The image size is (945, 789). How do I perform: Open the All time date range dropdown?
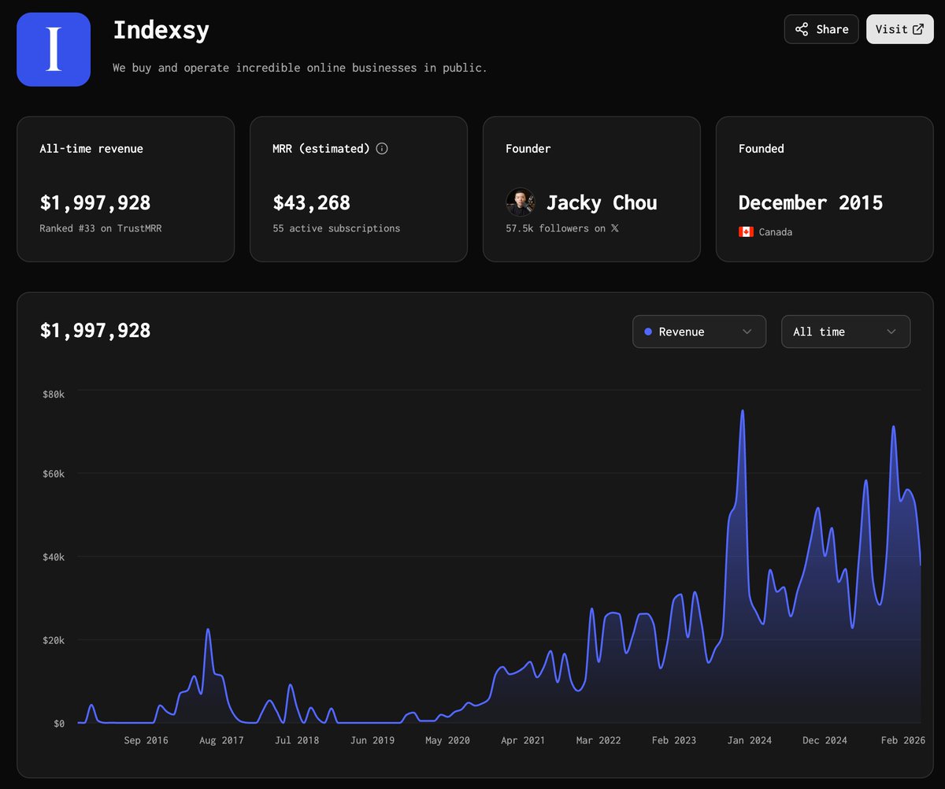[846, 332]
